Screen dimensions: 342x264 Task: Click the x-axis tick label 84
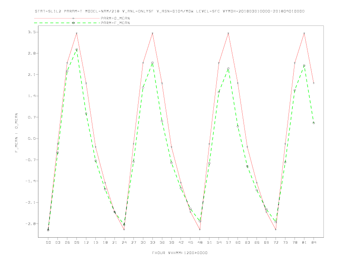click(314, 242)
